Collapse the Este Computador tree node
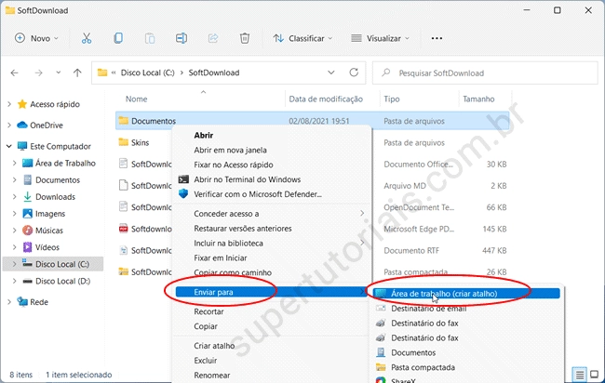The height and width of the screenshot is (383, 605). point(9,146)
